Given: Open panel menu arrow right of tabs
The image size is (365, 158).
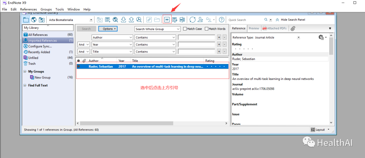Looking at the screenshot, I should 330,28.
